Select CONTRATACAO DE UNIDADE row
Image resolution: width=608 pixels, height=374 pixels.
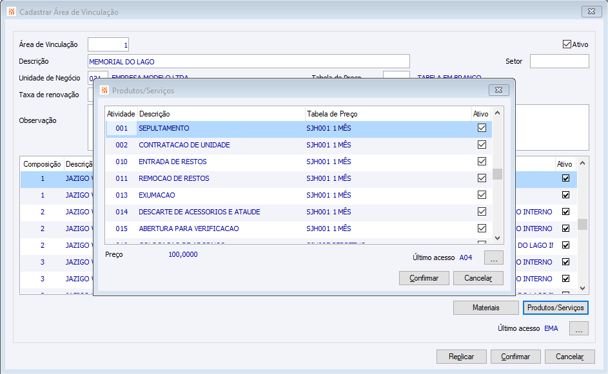(299, 145)
